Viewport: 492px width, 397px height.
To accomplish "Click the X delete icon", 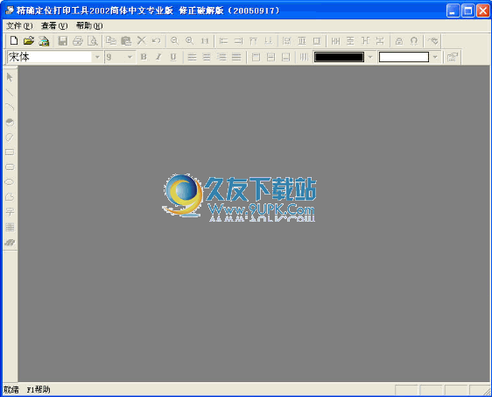I will tap(142, 40).
